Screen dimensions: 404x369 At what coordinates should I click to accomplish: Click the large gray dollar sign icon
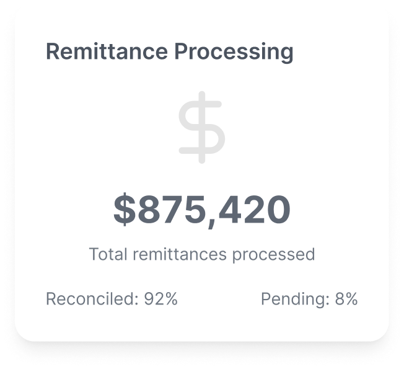tap(201, 127)
